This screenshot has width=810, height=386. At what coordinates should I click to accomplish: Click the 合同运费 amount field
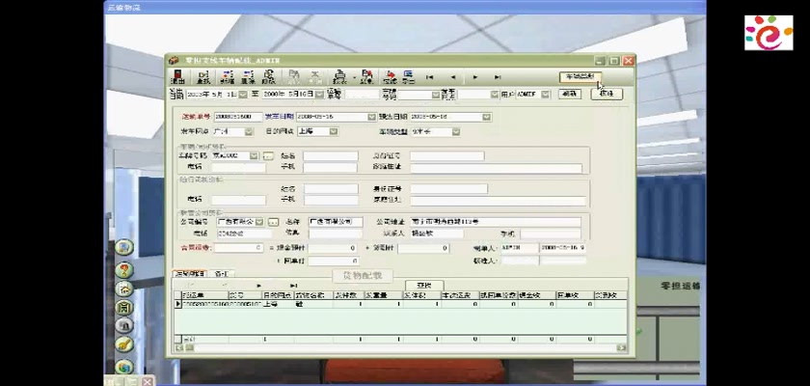coord(239,248)
